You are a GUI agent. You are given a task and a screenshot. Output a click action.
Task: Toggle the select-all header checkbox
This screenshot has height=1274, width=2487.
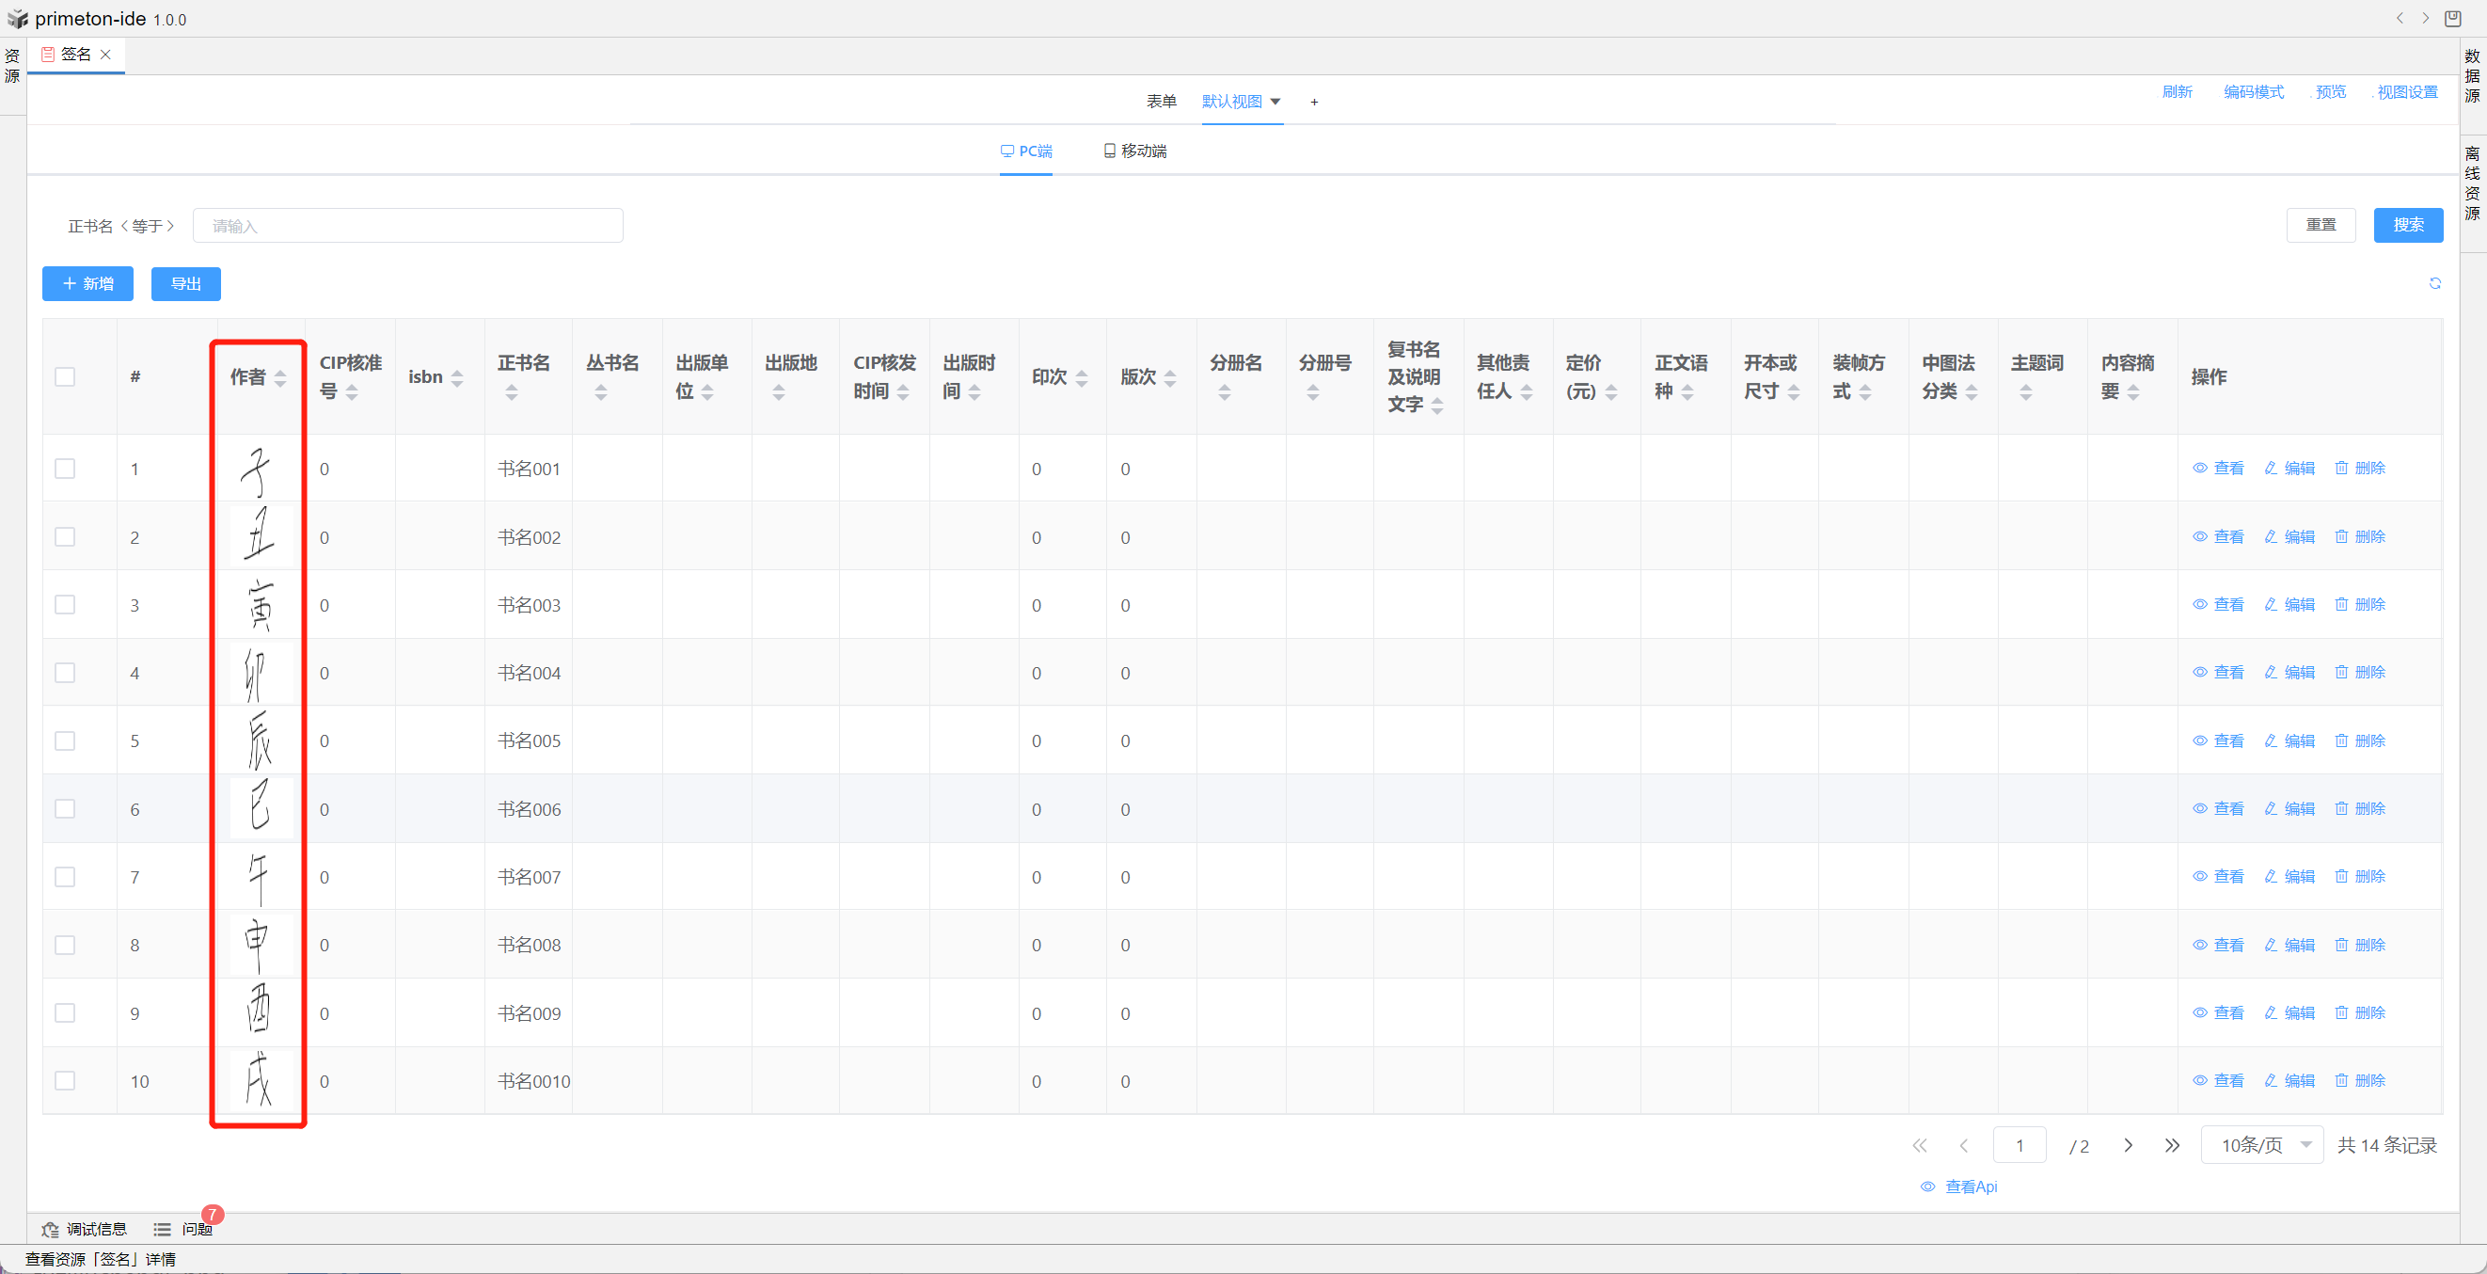tap(65, 376)
